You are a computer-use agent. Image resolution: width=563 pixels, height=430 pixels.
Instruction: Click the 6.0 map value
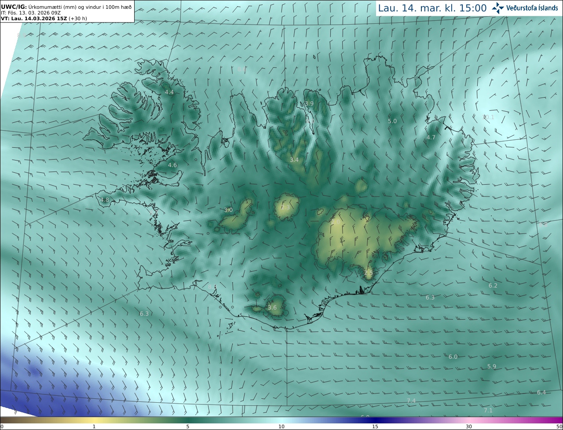point(453,357)
